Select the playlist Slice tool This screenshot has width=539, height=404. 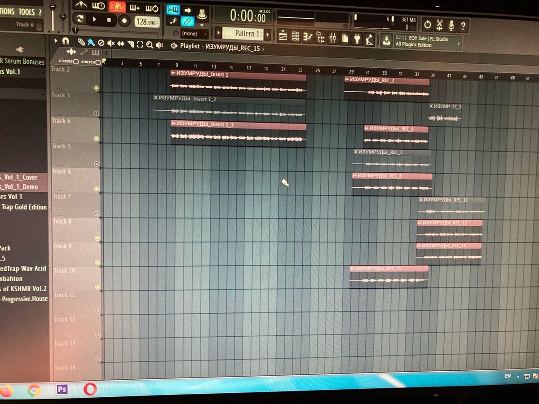click(130, 44)
